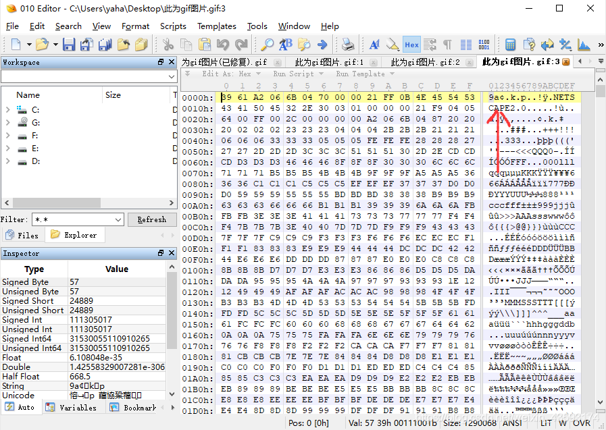This screenshot has height=430, width=606.
Task: Open the tab list dropdown arrow
Action: 601,61
